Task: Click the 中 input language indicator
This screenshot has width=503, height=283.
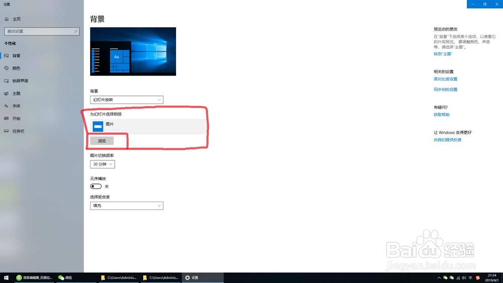Action: click(x=471, y=278)
